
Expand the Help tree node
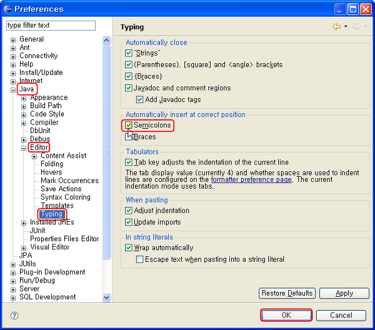[13, 65]
